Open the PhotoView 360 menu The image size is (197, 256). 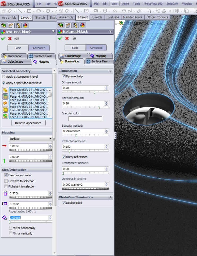pos(153,3)
